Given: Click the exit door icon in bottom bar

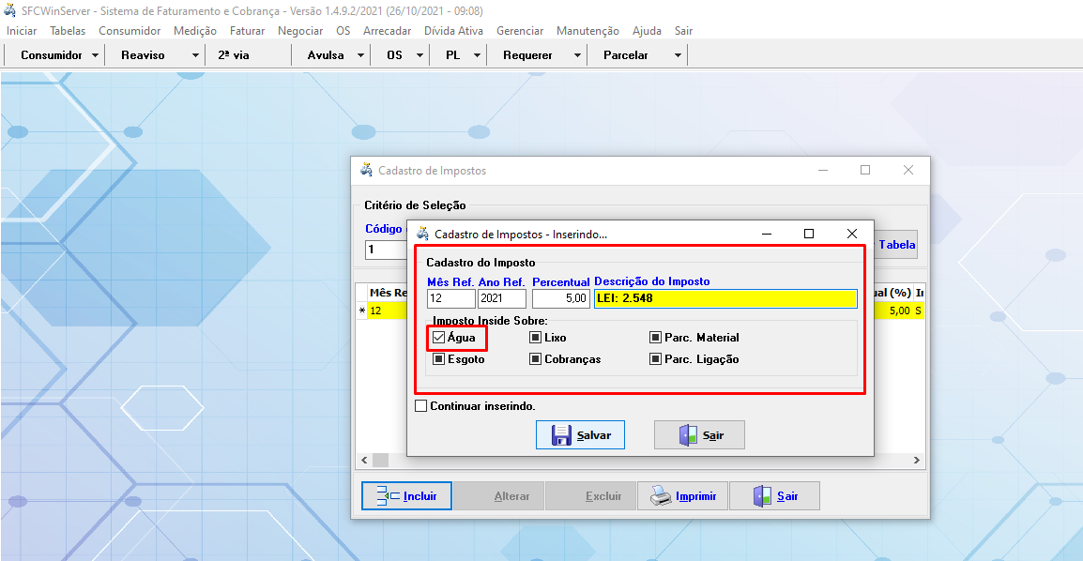Looking at the screenshot, I should 762,496.
